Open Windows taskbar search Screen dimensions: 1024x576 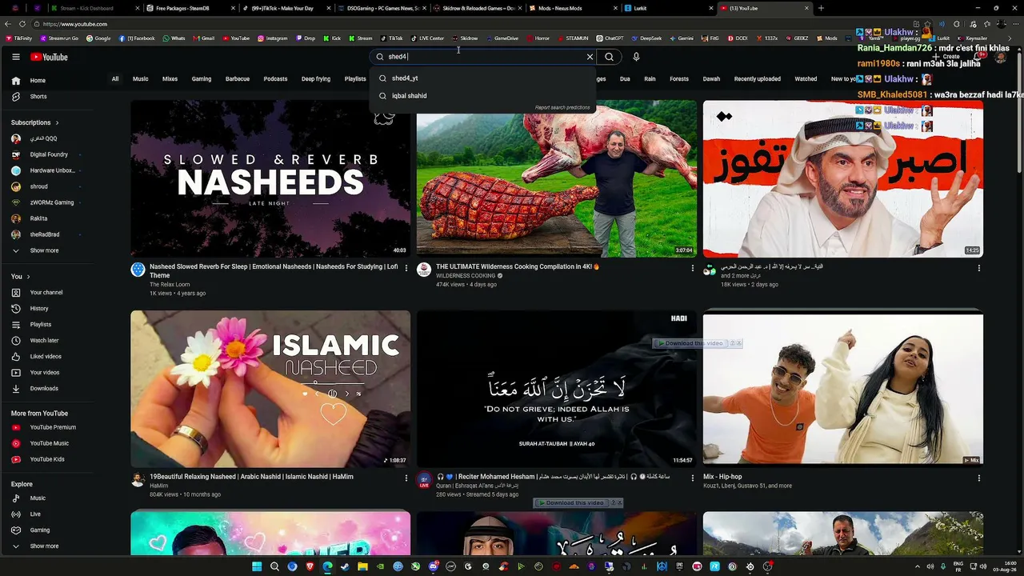click(x=274, y=567)
